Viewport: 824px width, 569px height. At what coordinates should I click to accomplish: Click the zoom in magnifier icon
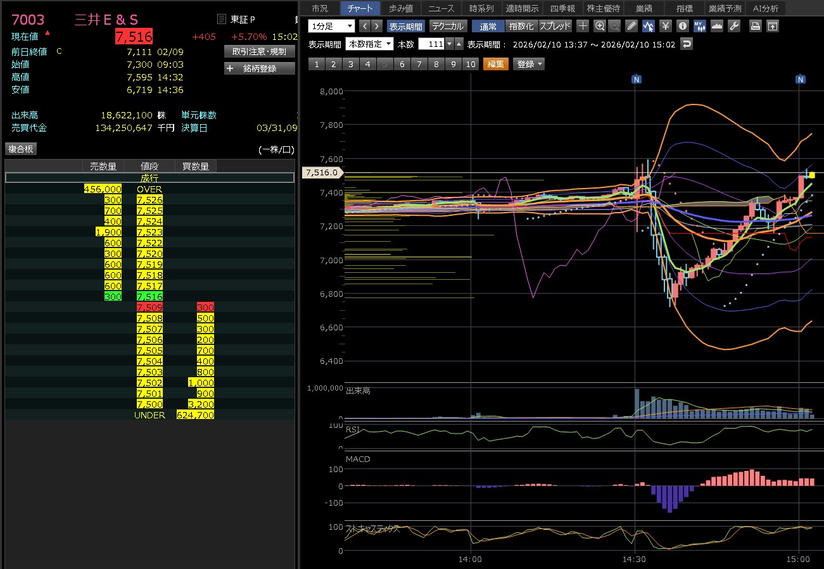(600, 26)
